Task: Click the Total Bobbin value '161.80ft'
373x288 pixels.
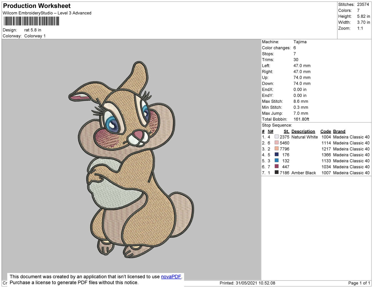Action: click(x=301, y=119)
